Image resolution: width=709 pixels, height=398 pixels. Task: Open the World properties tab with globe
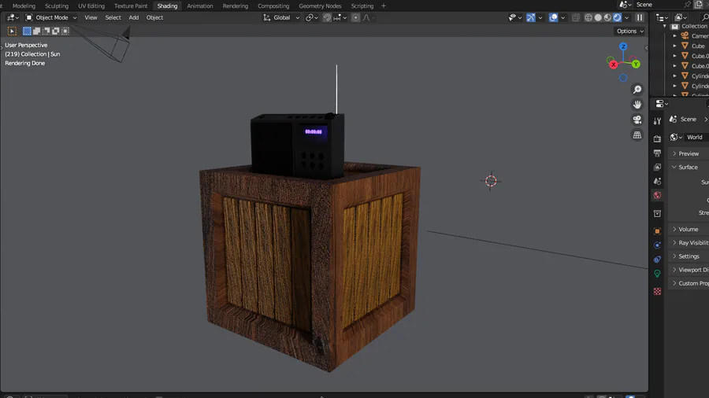pyautogui.click(x=658, y=195)
